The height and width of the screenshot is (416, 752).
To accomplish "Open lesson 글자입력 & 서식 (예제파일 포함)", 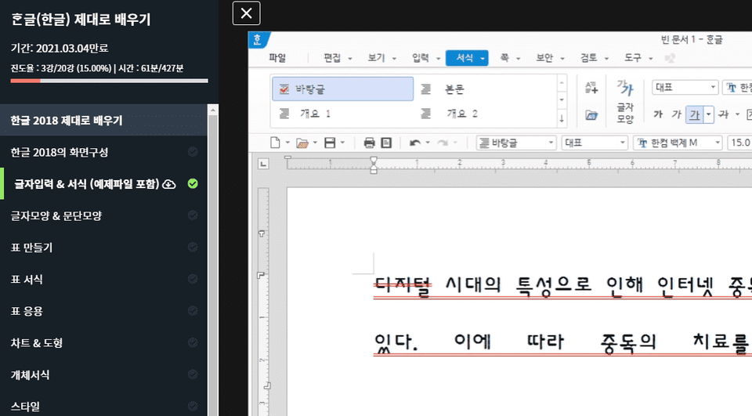I will 86,184.
